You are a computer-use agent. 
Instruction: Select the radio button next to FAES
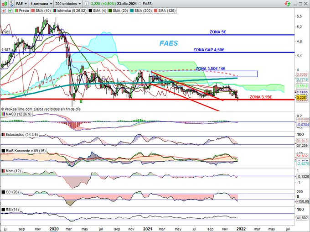coord(140,4)
